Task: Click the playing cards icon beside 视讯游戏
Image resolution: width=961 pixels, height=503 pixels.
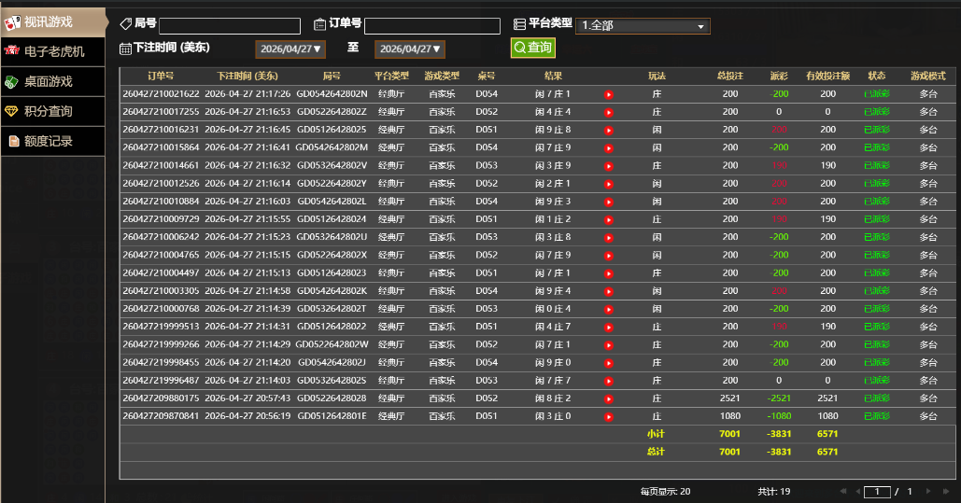Action: click(x=12, y=22)
